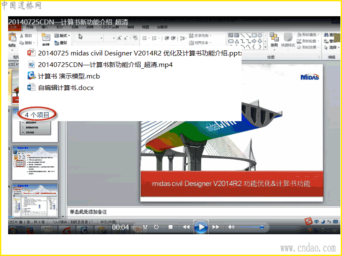Open the 文件 tab in PowerPoint
The height and width of the screenshot is (256, 342).
(x=14, y=27)
